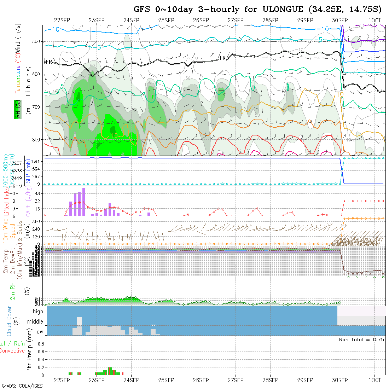Click the tallest green precipitation bar
This screenshot has height=389, width=389.
pos(110,371)
